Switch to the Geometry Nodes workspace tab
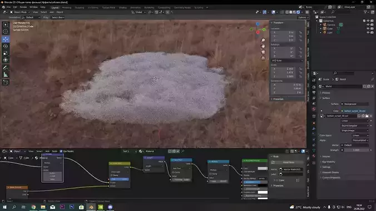The width and height of the screenshot is (376, 211). 182,8
